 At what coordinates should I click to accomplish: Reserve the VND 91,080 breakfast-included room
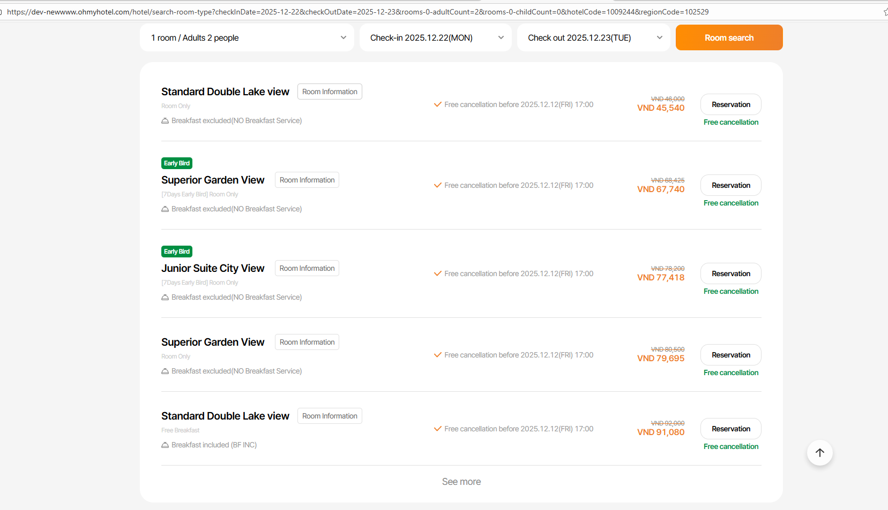[730, 429]
